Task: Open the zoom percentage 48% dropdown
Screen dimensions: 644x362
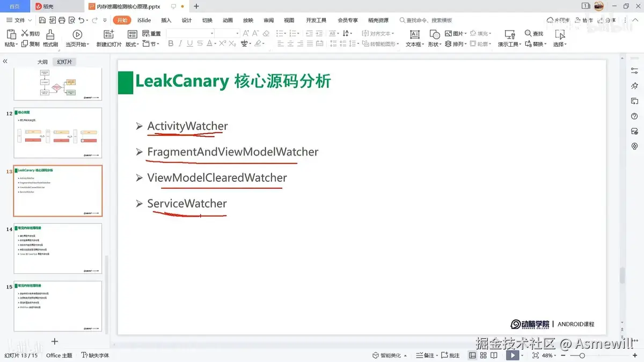Action: pos(549,355)
